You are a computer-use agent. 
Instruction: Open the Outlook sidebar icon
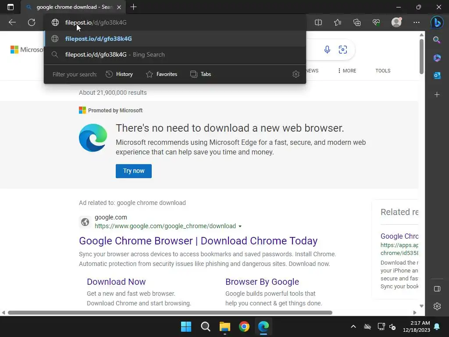(437, 75)
